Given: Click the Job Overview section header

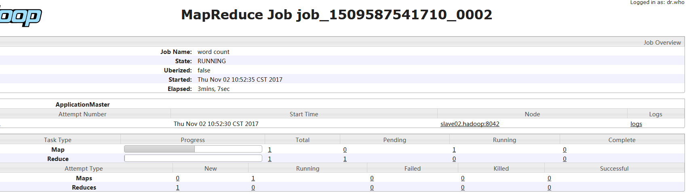Looking at the screenshot, I should (662, 43).
